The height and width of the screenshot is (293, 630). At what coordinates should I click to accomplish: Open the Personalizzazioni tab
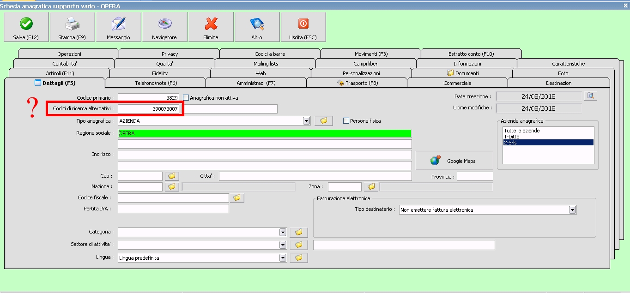[361, 73]
